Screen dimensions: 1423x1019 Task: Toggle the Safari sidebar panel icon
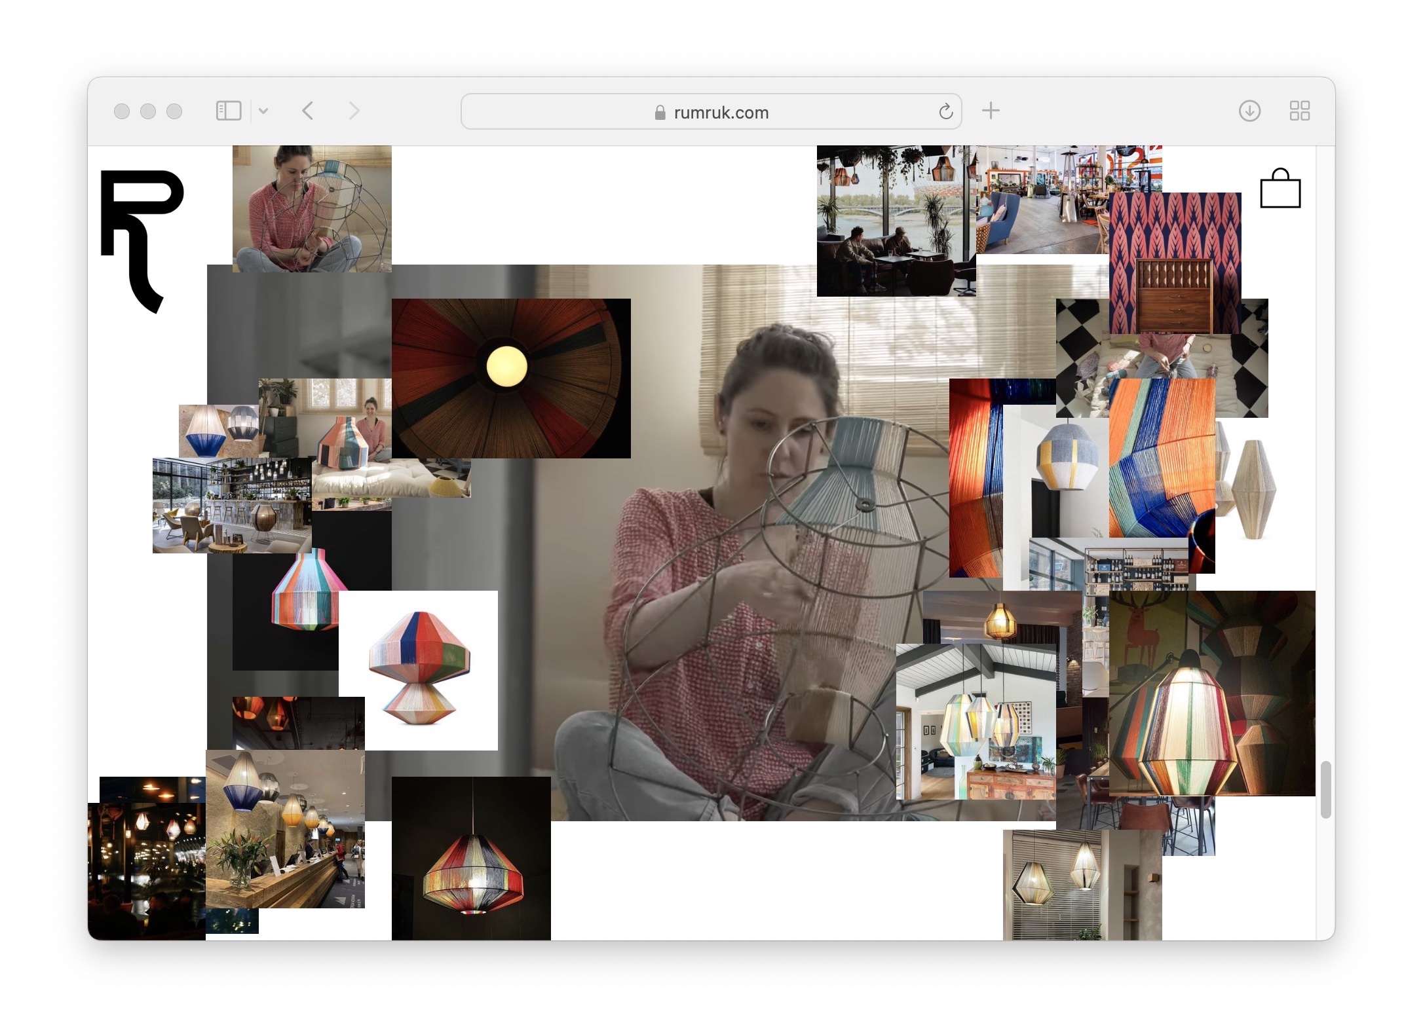coord(229,111)
